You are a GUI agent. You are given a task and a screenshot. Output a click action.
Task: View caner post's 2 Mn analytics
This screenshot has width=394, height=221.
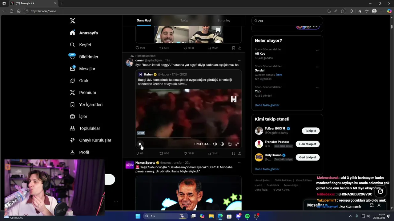click(213, 153)
